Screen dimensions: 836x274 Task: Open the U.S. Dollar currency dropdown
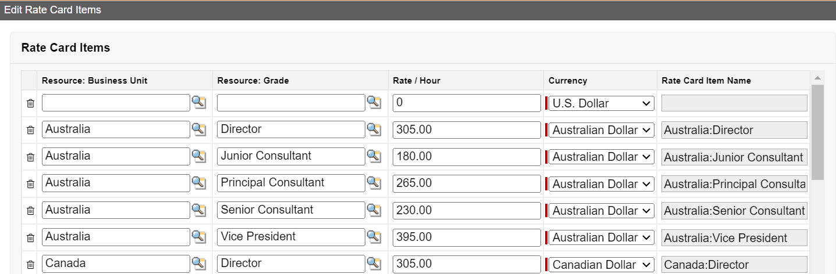[x=602, y=103]
